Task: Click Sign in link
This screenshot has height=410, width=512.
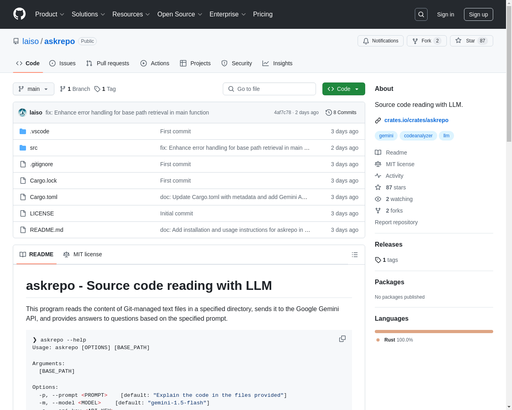Action: (x=446, y=14)
